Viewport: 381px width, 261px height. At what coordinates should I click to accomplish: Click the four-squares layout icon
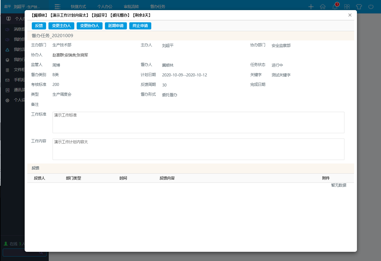coord(347,7)
